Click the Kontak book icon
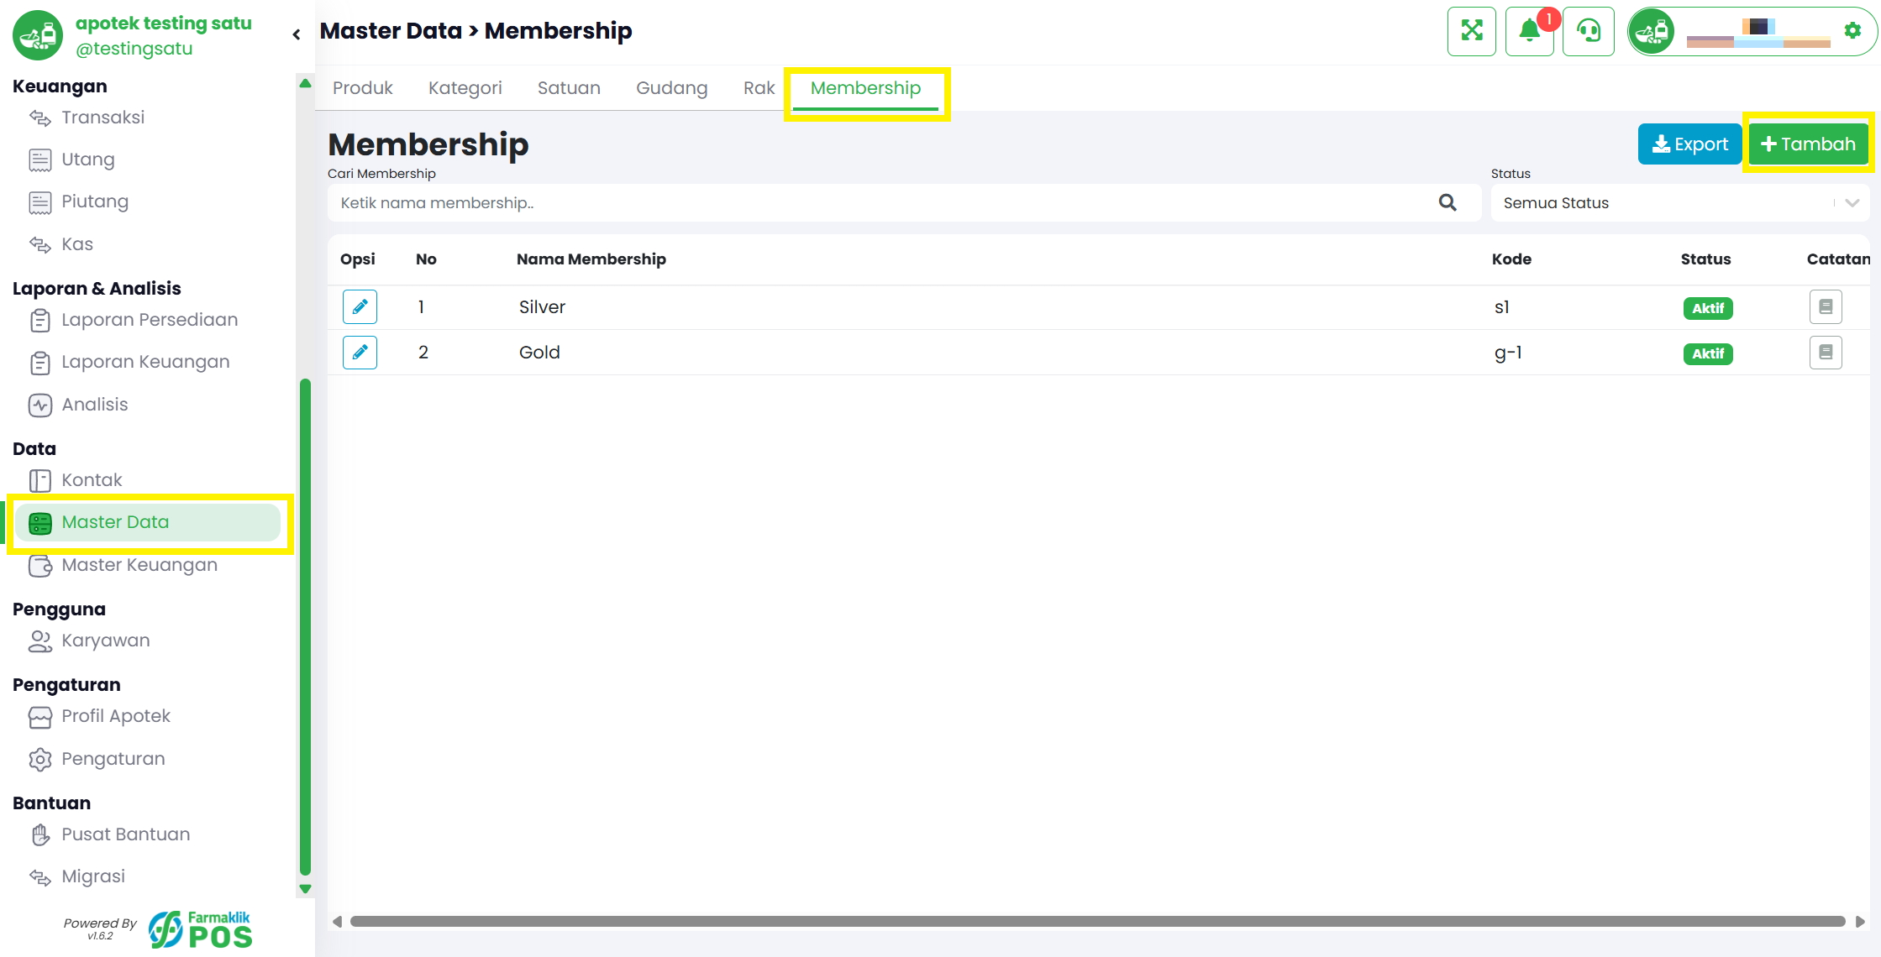Screen dimensions: 1881x957 (39, 481)
